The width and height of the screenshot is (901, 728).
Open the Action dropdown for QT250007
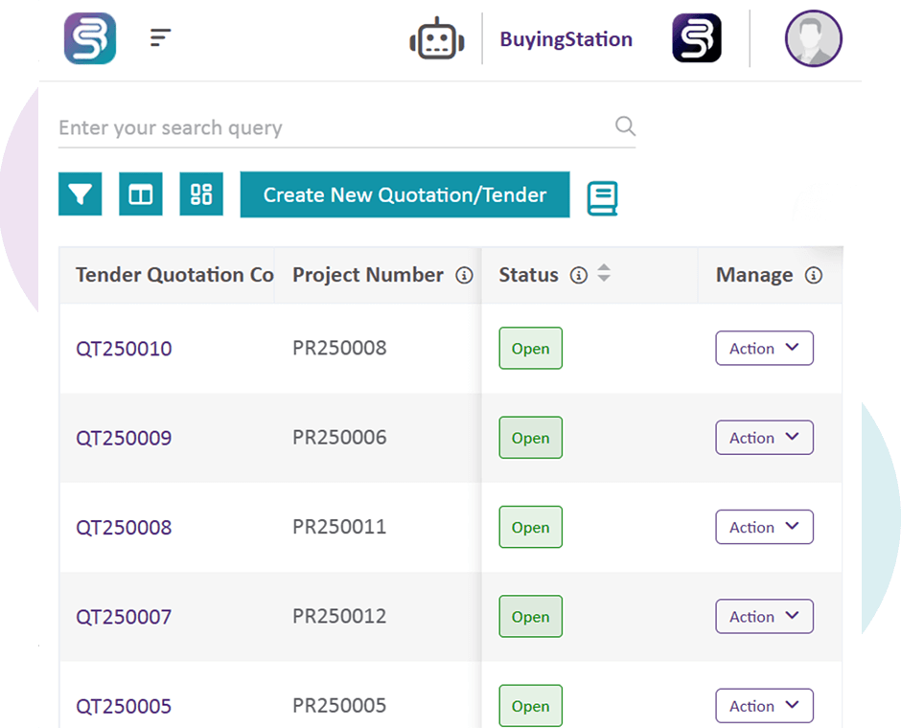(764, 617)
